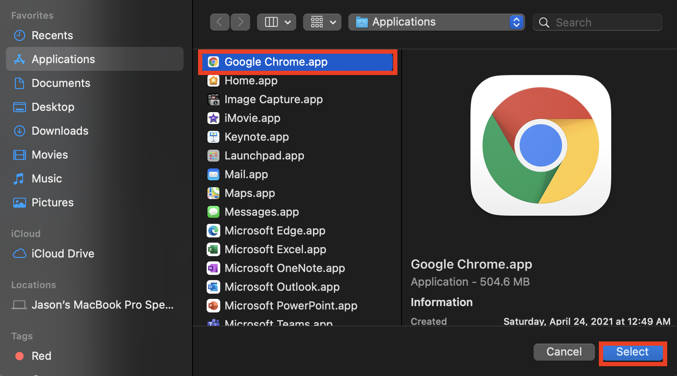The image size is (677, 376).
Task: Click the iCloud Drive cloud icon
Action: pos(20,254)
